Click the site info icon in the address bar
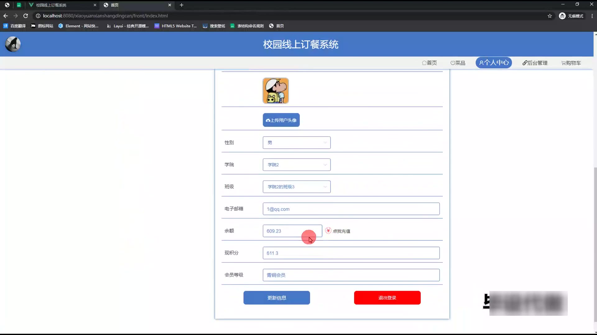Image resolution: width=597 pixels, height=335 pixels. tap(38, 16)
